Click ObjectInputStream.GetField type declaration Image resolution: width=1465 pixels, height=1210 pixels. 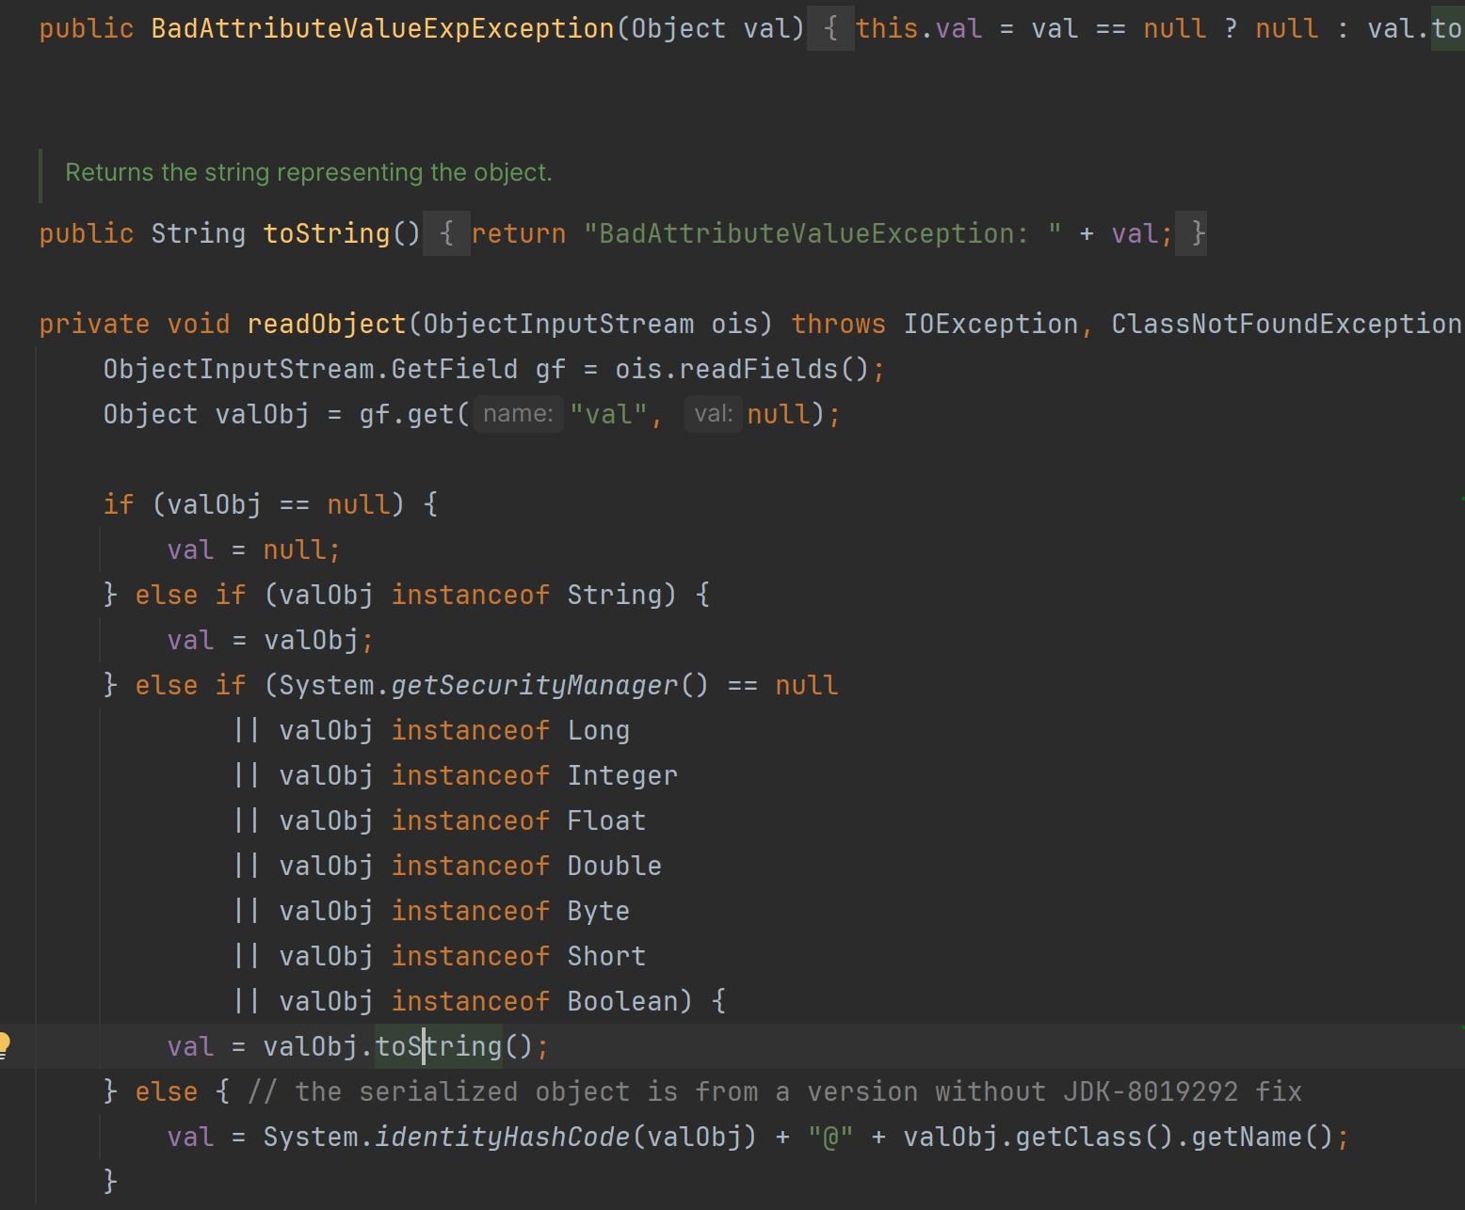pyautogui.click(x=311, y=369)
